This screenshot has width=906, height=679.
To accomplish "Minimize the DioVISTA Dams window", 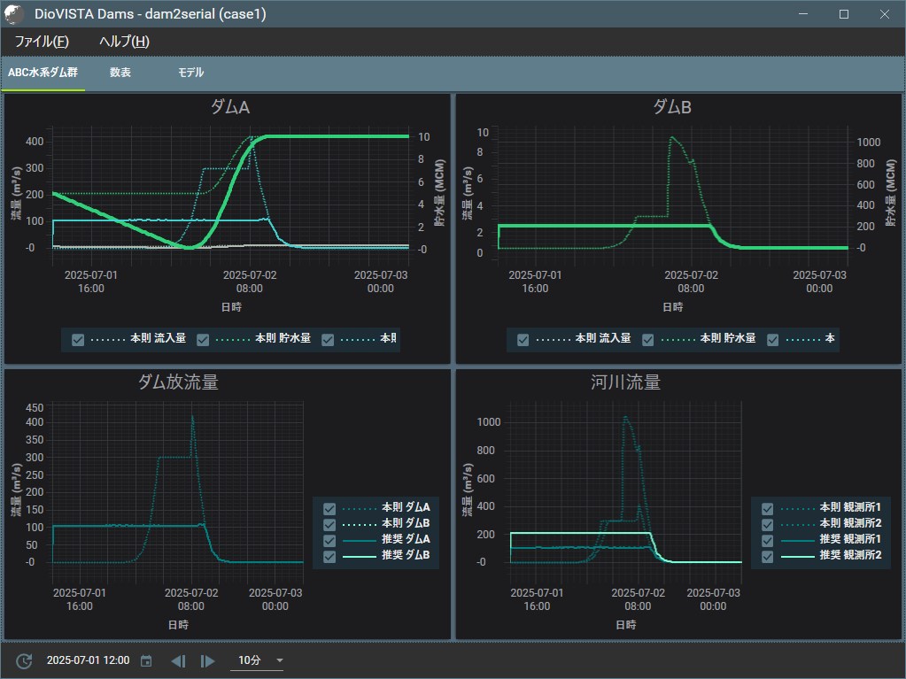I will pos(802,14).
